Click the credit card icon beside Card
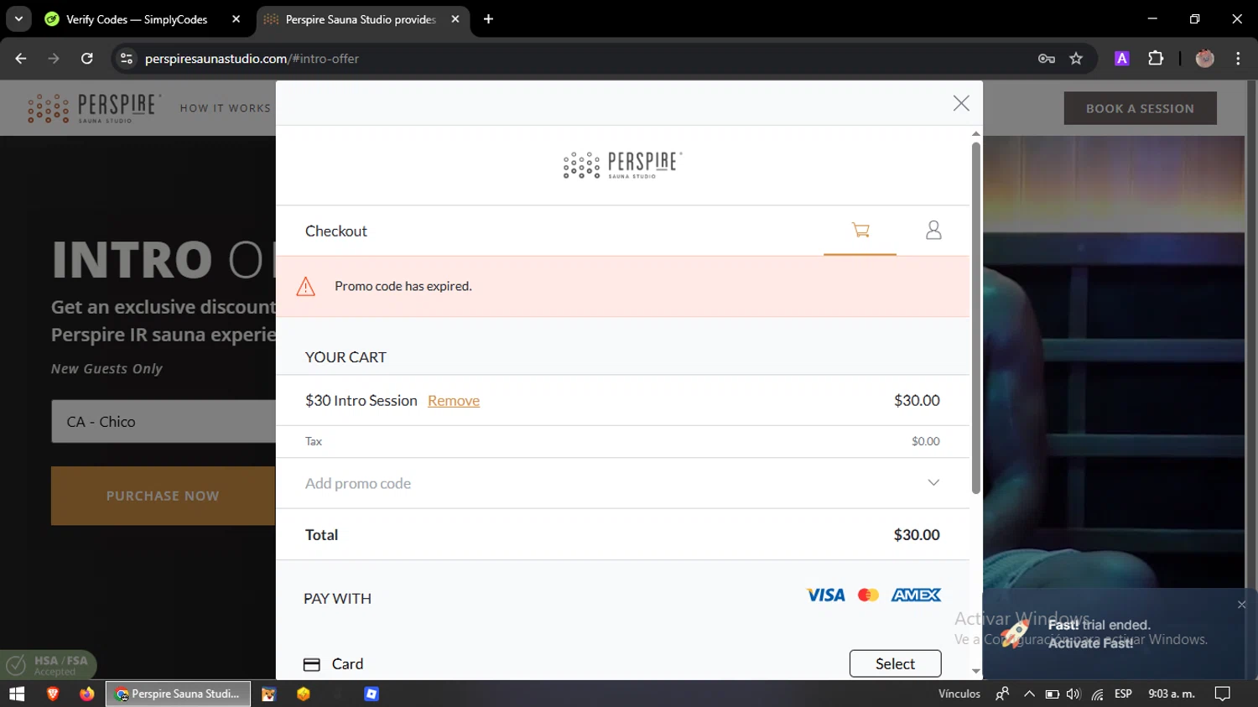Screen dimensions: 1258x707 tap(312, 664)
